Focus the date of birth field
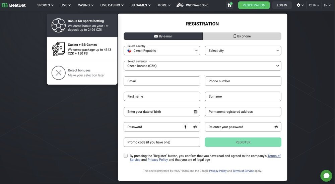The height and width of the screenshot is (184, 335). pyautogui.click(x=162, y=112)
